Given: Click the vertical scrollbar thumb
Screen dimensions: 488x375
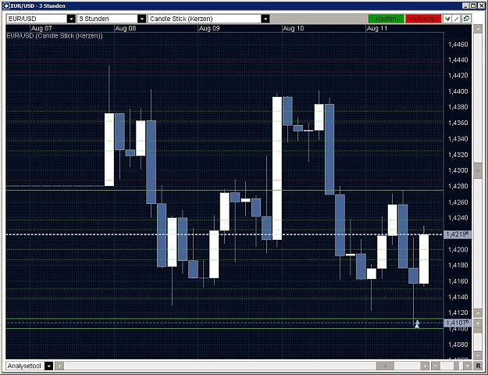Looking at the screenshot, I should click(478, 170).
